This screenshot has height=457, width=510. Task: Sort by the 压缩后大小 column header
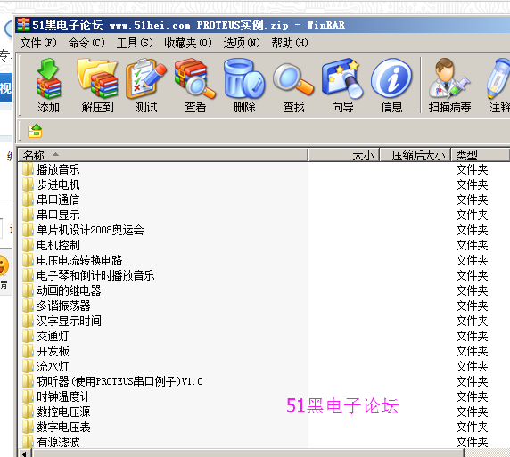tap(415, 155)
